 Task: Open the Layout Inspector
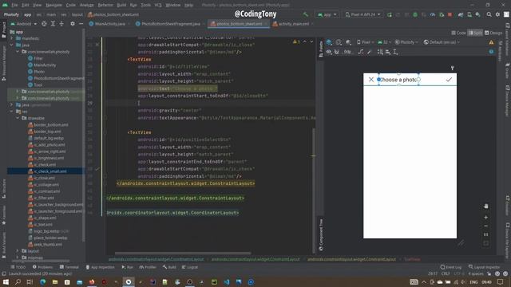point(484,267)
